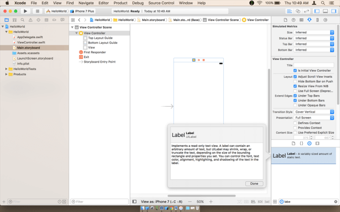The image size is (340, 212).
Task: Open the Editor menu
Action: 104,3
